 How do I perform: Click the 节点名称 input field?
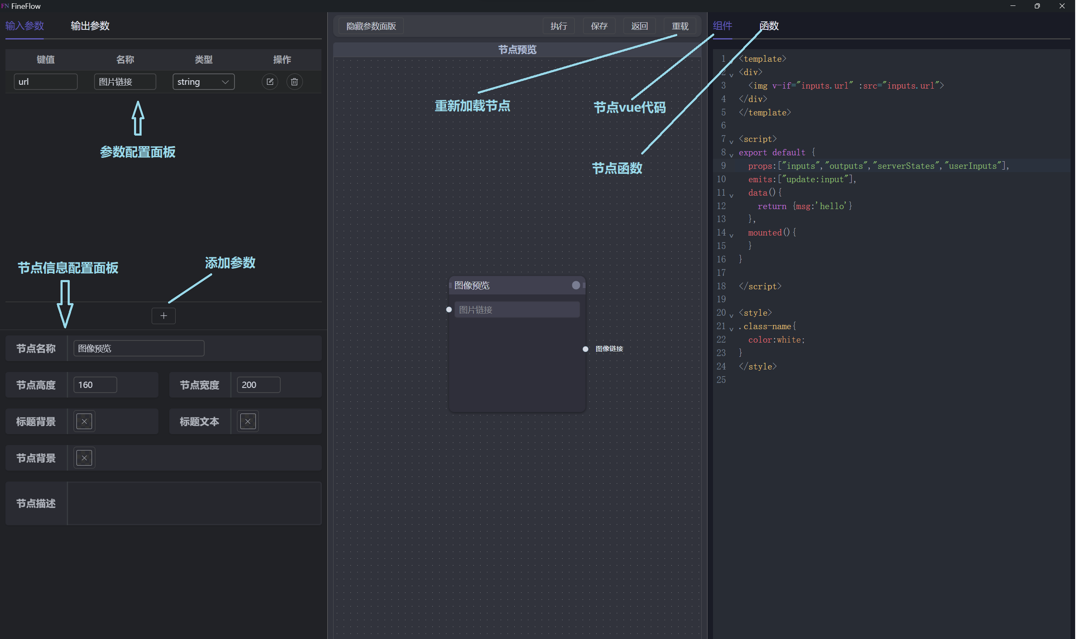[x=139, y=348]
